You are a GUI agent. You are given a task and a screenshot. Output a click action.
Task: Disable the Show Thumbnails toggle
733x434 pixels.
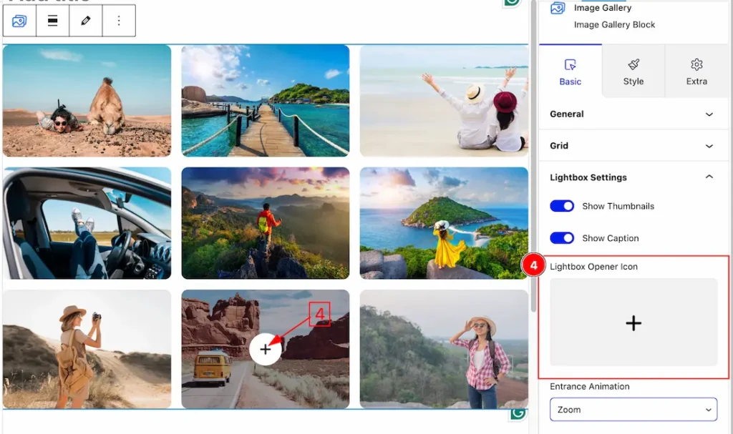(562, 206)
